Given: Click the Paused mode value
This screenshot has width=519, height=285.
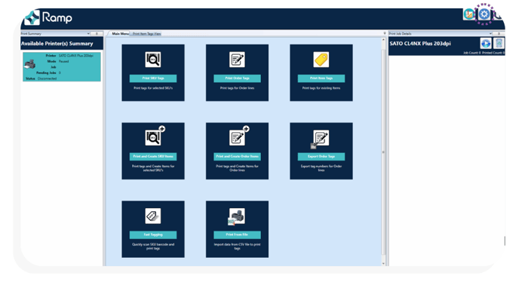Looking at the screenshot, I should (x=63, y=61).
